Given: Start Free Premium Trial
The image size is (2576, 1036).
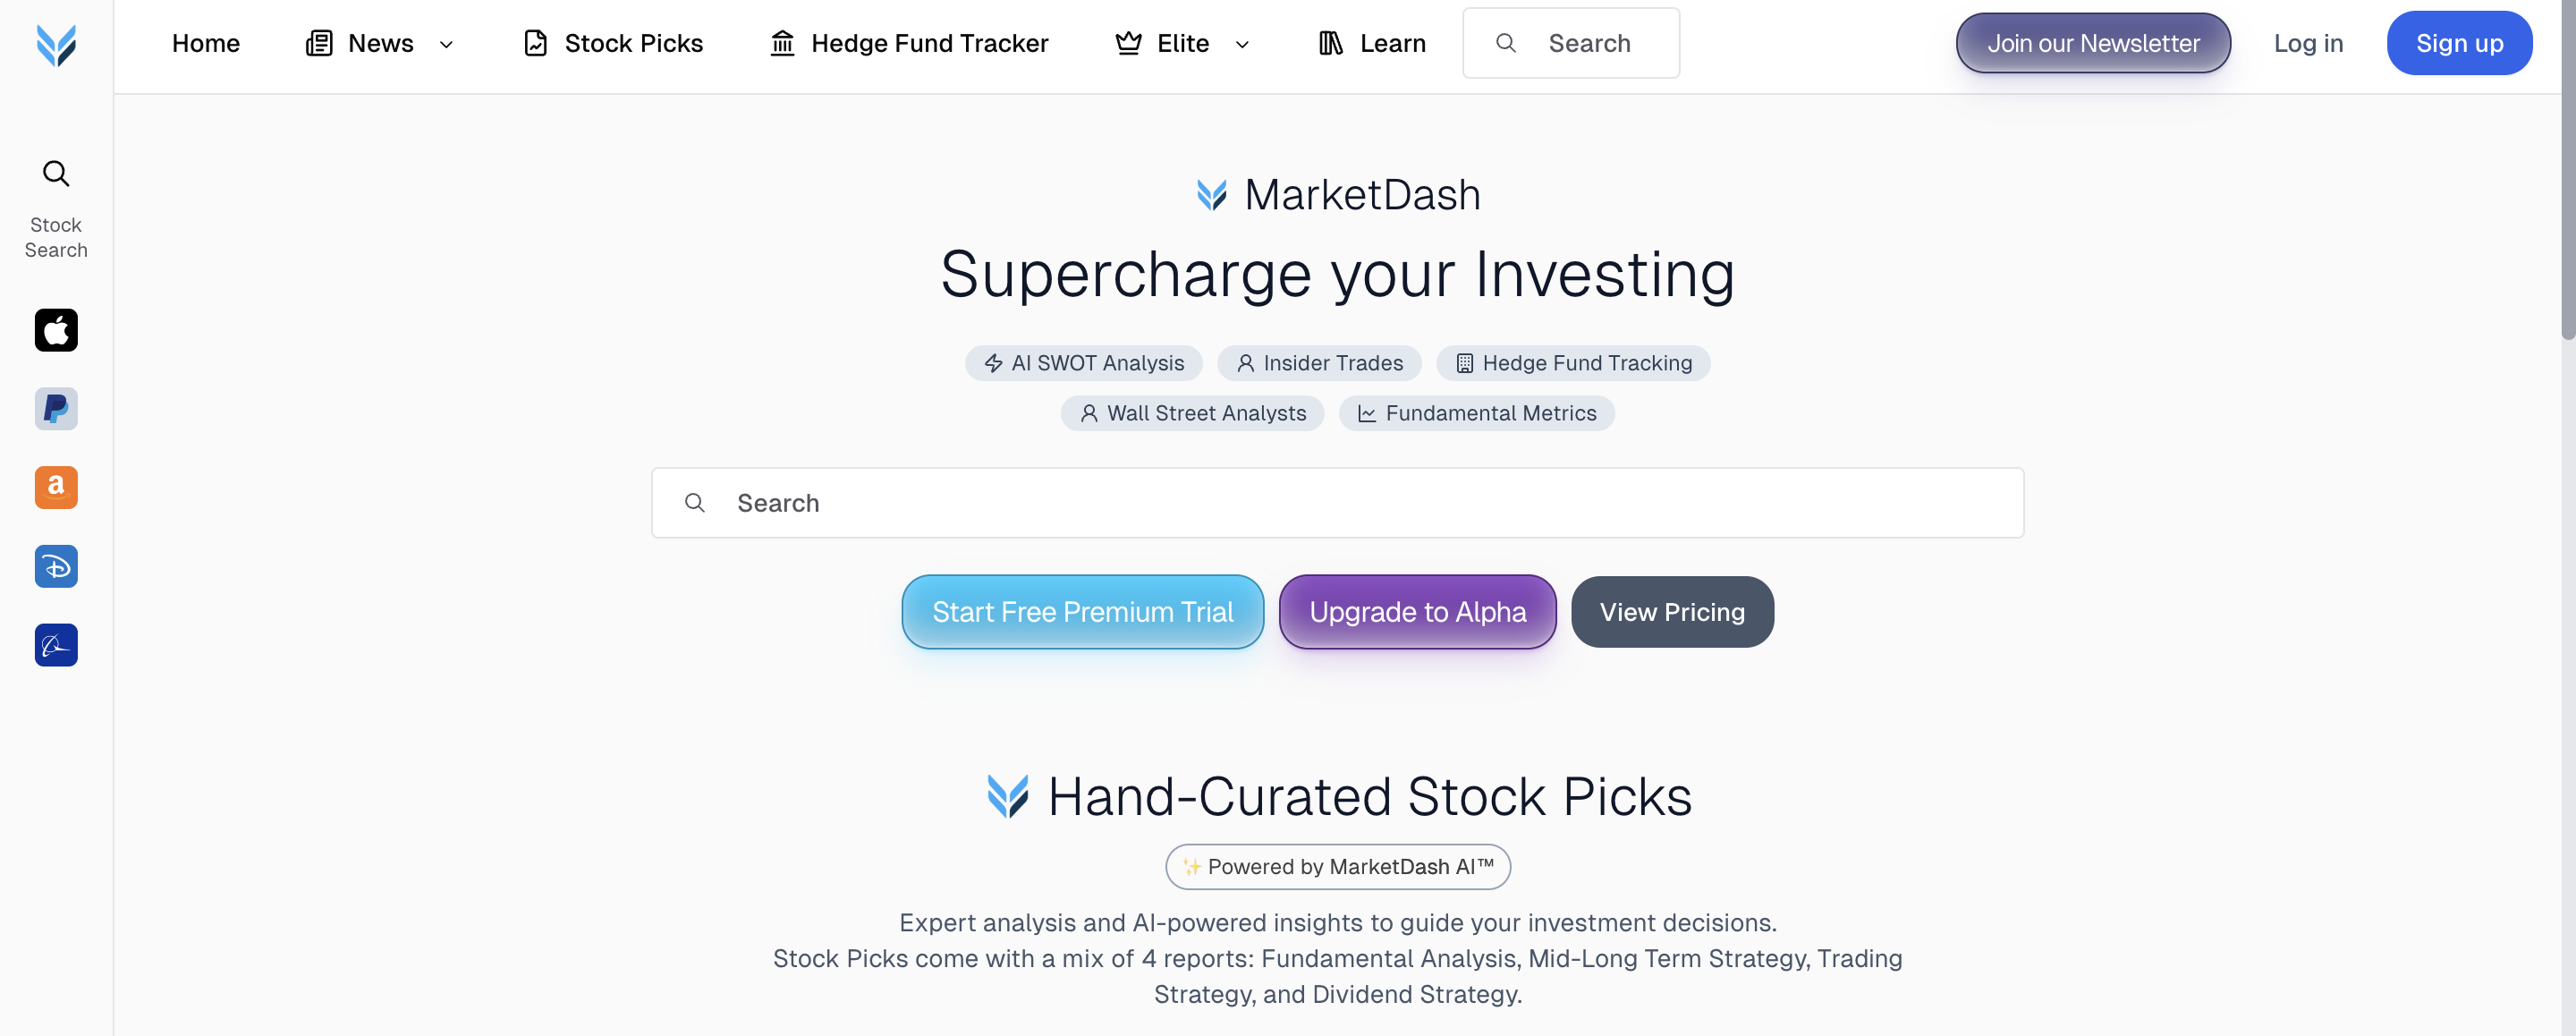Looking at the screenshot, I should [x=1082, y=612].
